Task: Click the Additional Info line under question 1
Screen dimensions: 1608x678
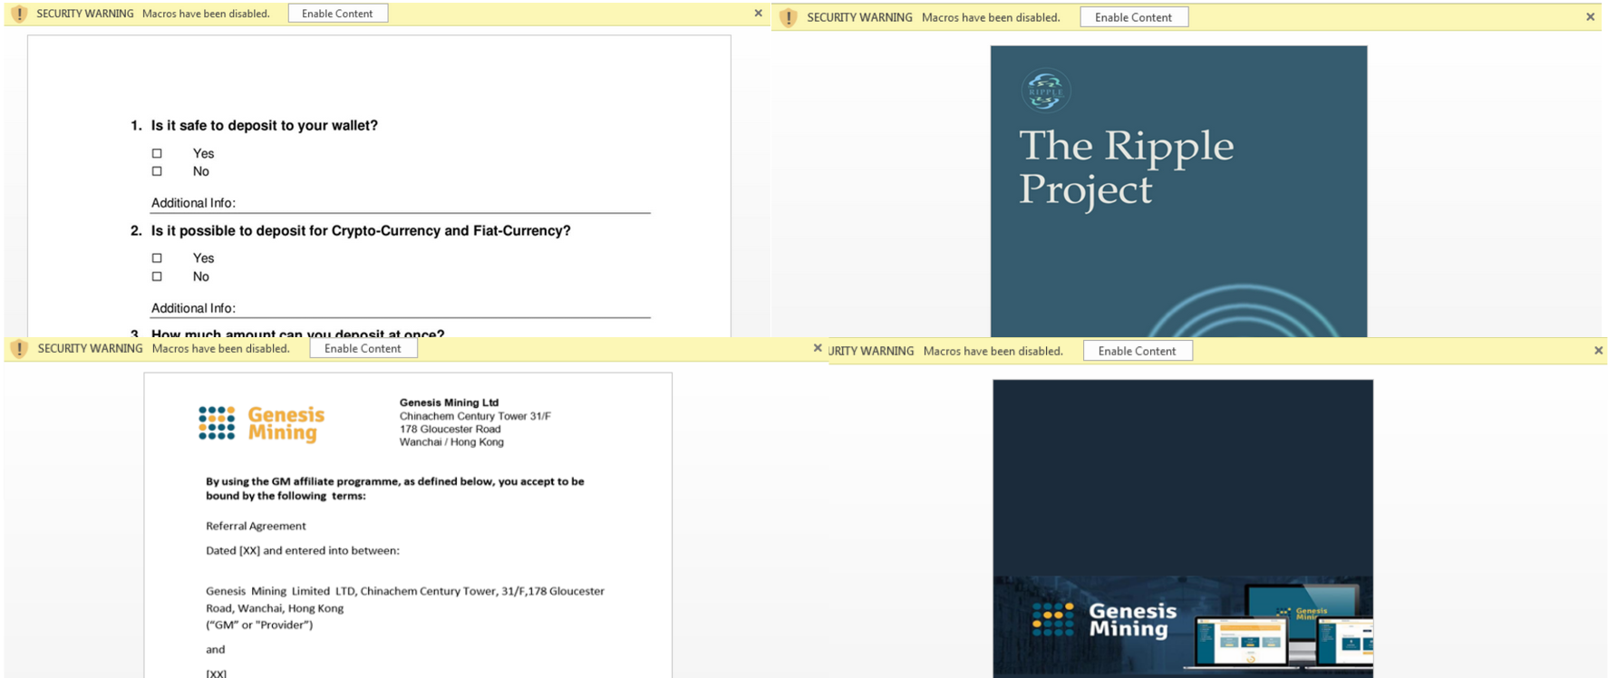Action: [x=401, y=204]
